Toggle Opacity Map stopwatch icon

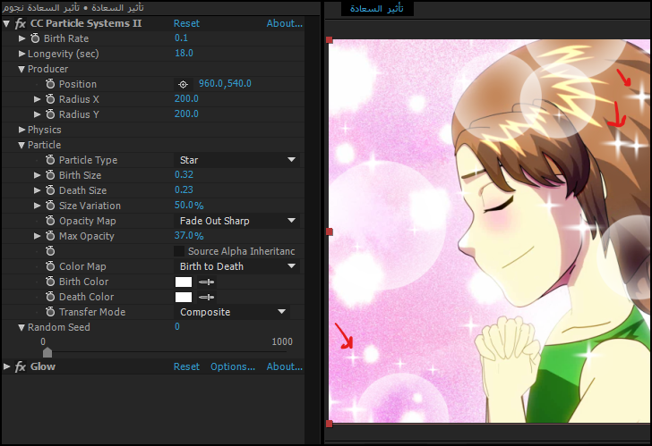(x=50, y=220)
